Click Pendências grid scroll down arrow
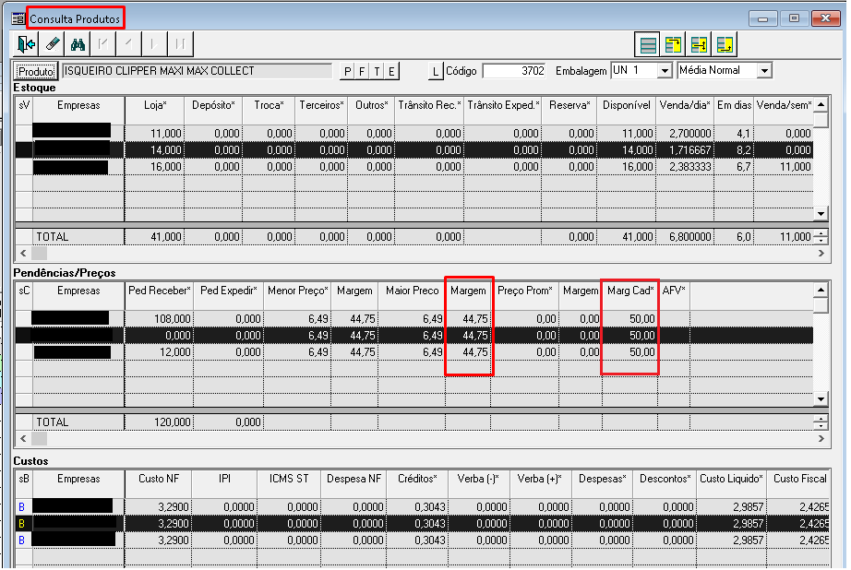The width and height of the screenshot is (851, 570). pos(821,399)
